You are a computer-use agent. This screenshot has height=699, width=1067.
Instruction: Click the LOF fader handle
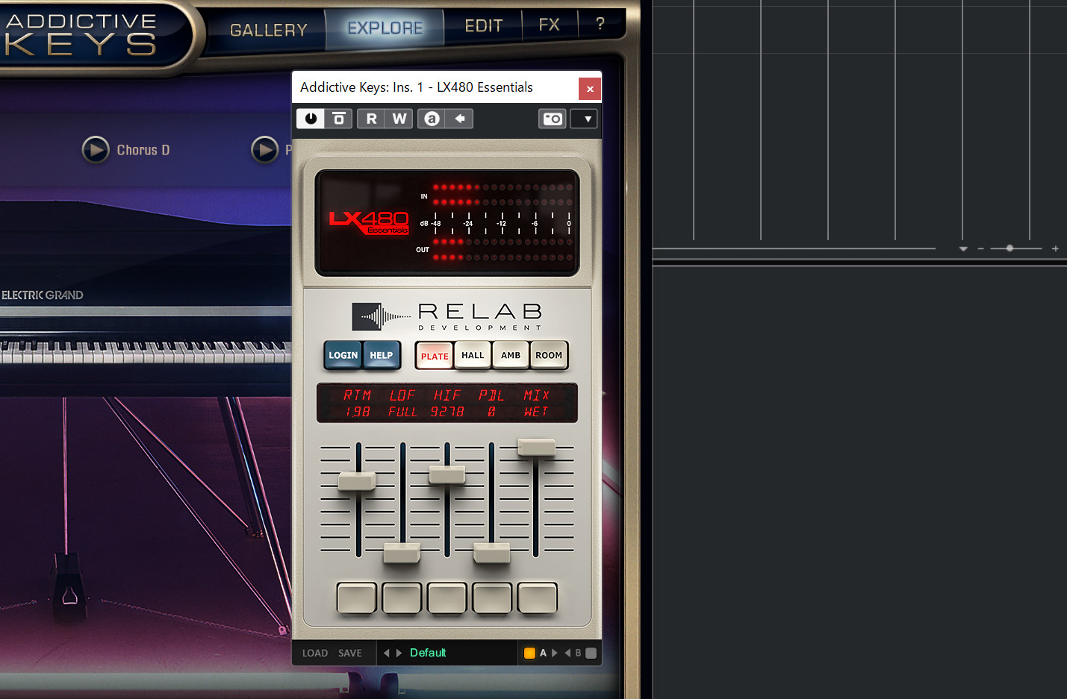tap(402, 553)
